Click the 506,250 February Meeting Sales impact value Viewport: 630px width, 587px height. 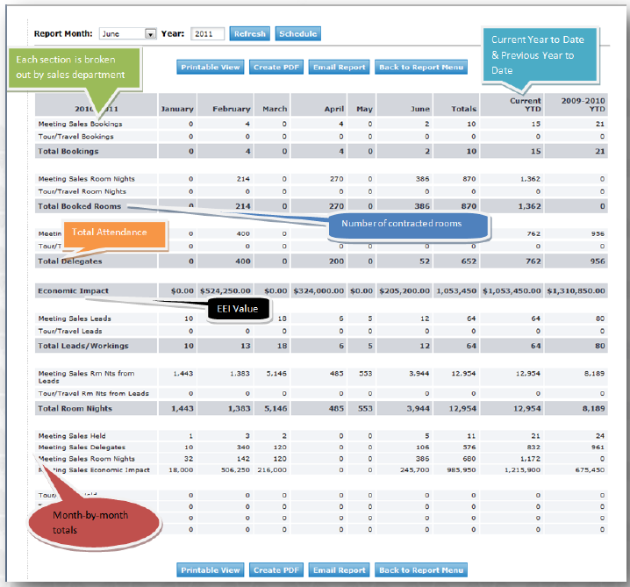coord(235,470)
